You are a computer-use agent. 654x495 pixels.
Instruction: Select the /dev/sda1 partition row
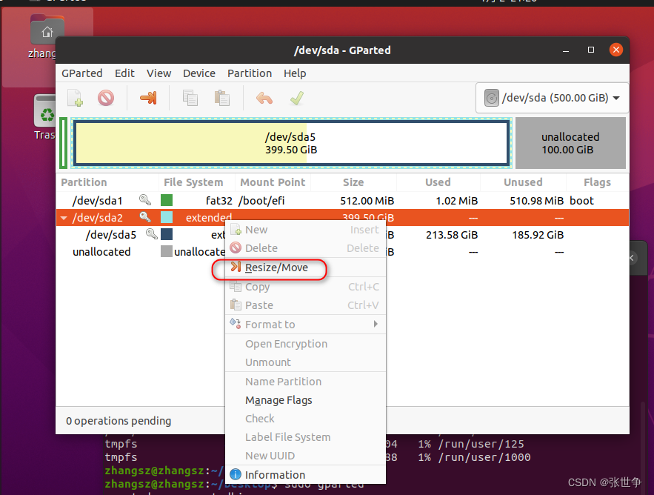click(x=342, y=200)
